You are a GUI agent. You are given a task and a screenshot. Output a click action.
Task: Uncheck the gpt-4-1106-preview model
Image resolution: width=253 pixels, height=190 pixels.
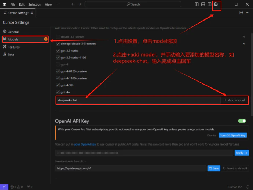(x=58, y=78)
